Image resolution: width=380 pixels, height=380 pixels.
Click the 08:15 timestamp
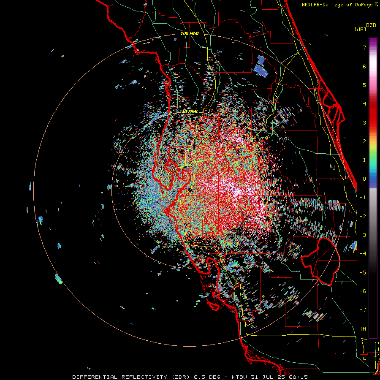299,377
